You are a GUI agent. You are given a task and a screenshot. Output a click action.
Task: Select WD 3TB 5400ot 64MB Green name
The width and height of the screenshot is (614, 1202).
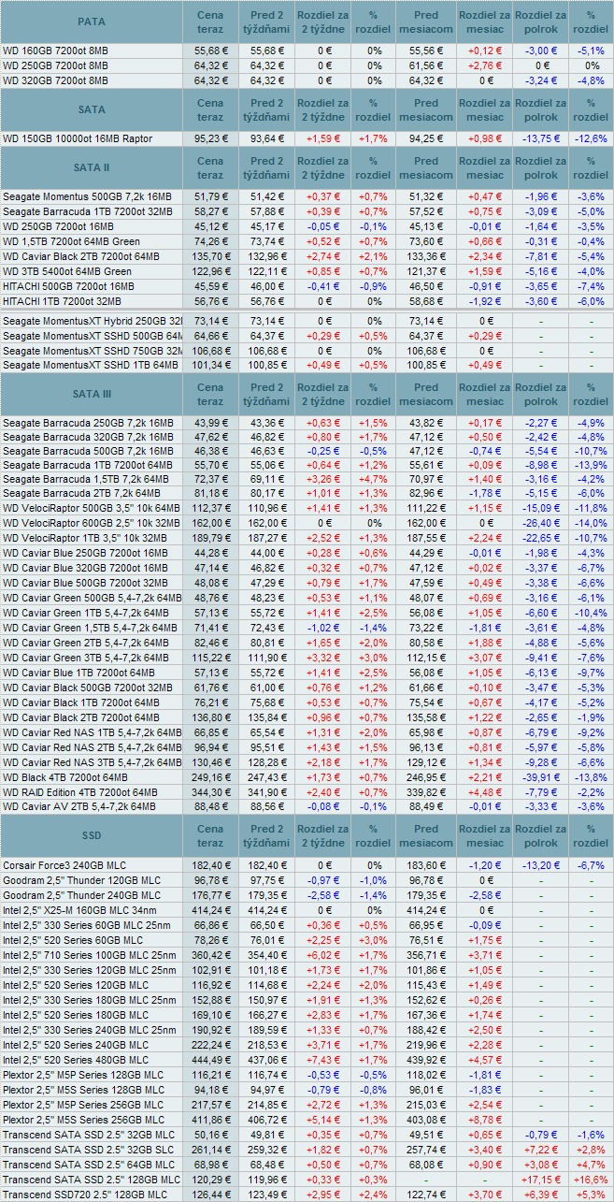(67, 271)
